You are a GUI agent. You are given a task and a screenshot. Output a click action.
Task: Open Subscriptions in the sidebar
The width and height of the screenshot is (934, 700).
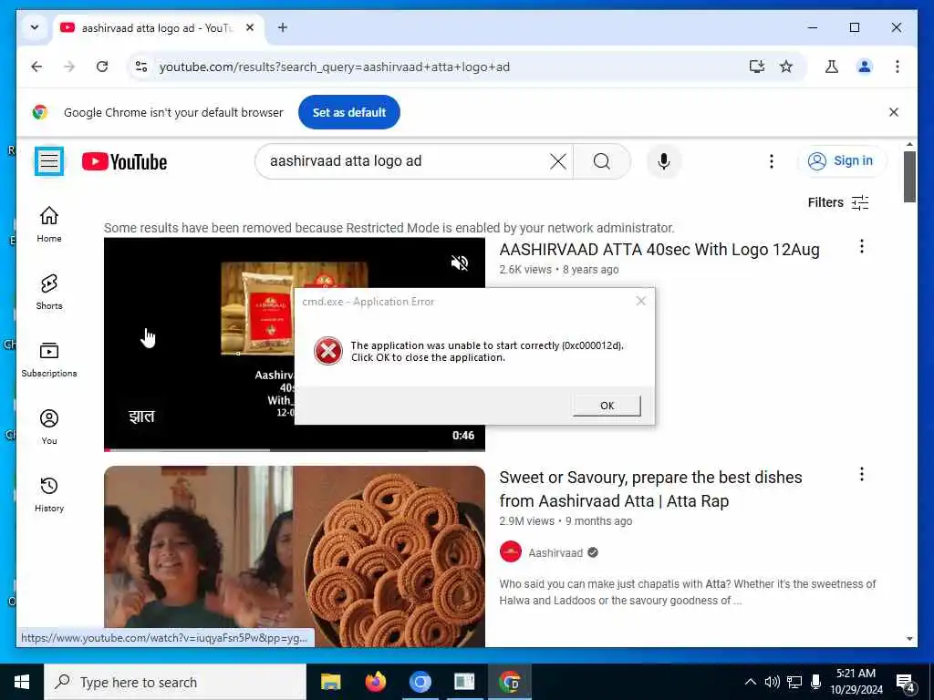(49, 359)
